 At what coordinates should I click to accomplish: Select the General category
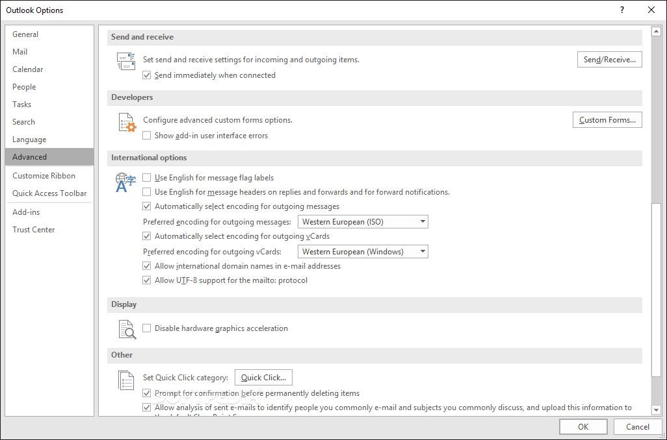pyautogui.click(x=49, y=34)
